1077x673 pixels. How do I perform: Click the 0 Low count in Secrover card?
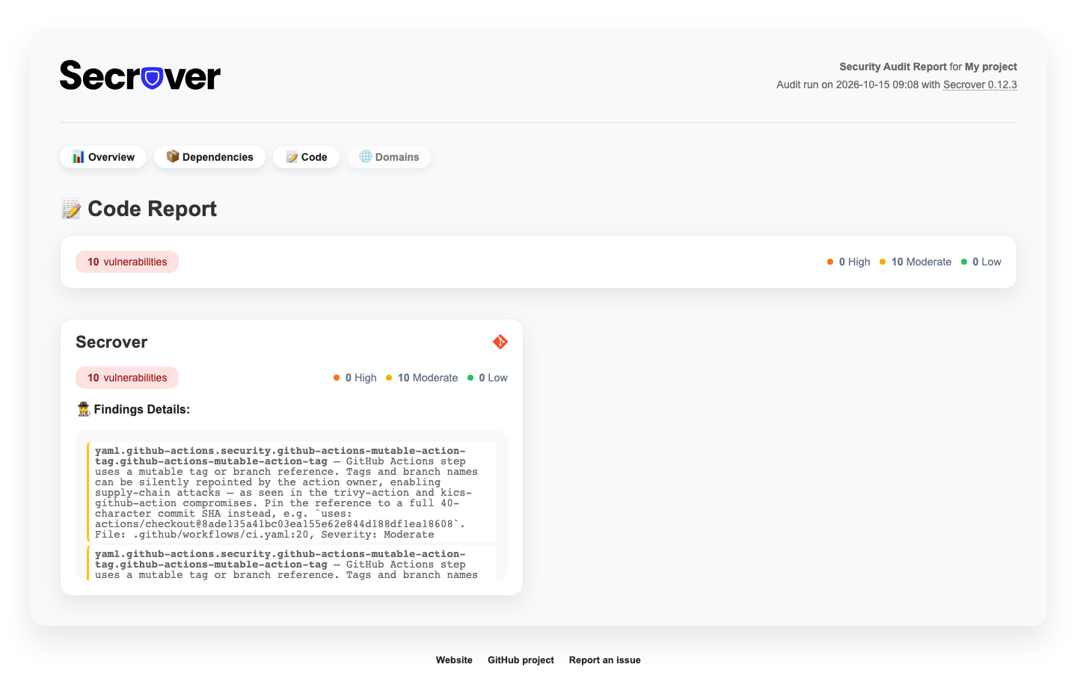[x=487, y=378]
